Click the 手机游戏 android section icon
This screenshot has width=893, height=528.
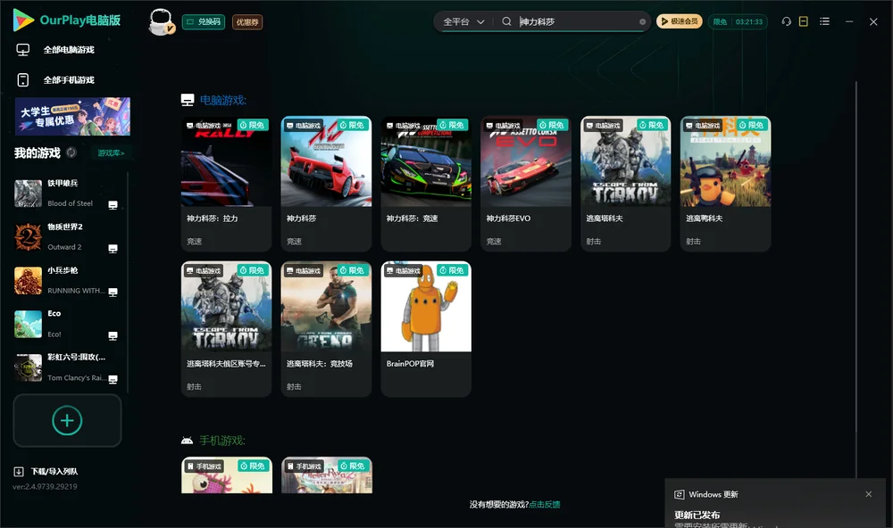[187, 441]
